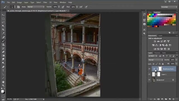This screenshot has width=179, height=101.
Task: Select the Dodge tool
Action: 3,63
